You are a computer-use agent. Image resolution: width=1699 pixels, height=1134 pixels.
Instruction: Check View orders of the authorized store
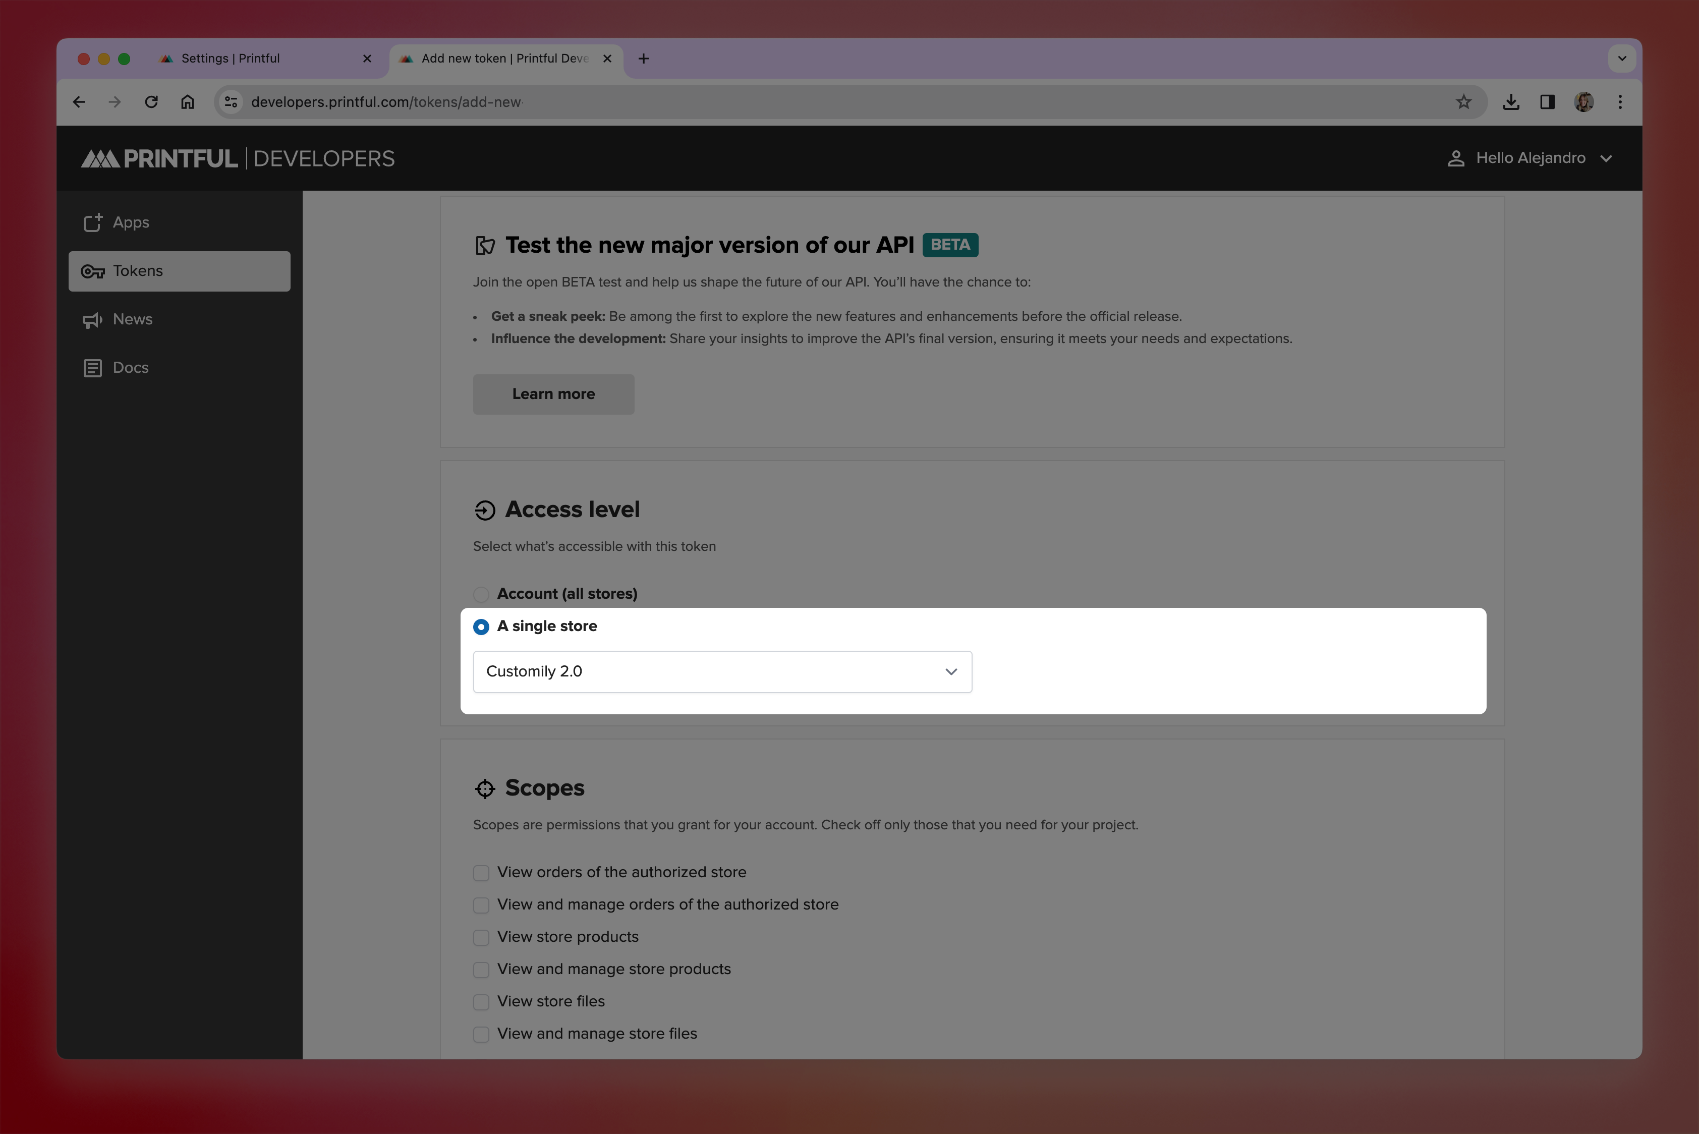(481, 873)
